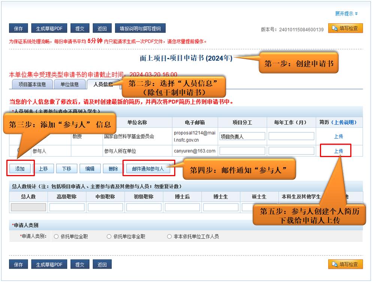Viewport: 372px width, 282px height.
Task: Select 依托单位非全职 radio option
Action: tap(109, 236)
